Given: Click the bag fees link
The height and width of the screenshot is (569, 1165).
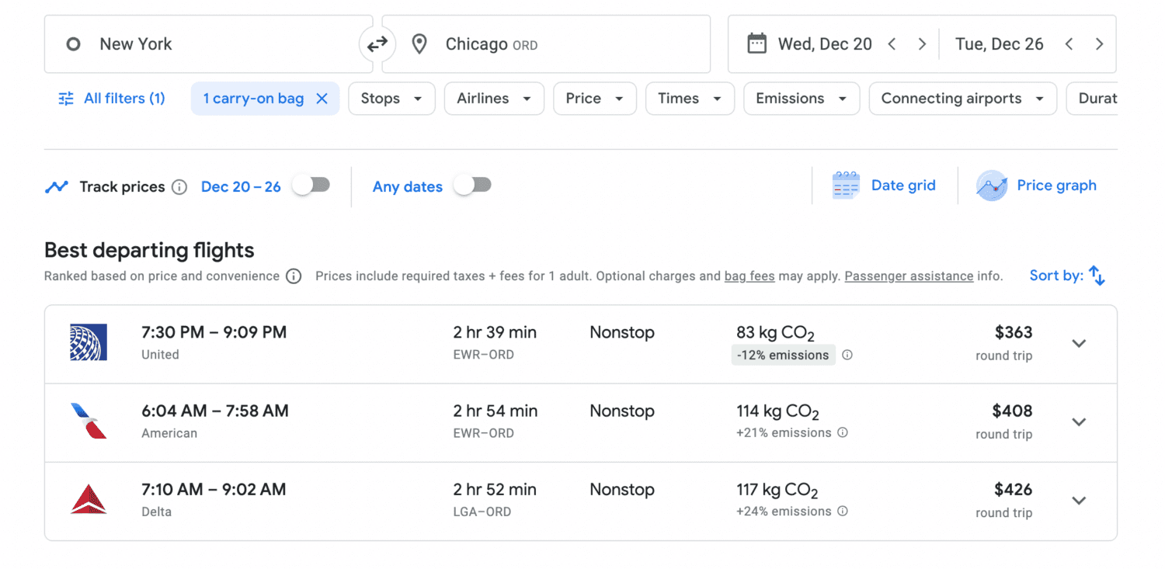Looking at the screenshot, I should 749,276.
